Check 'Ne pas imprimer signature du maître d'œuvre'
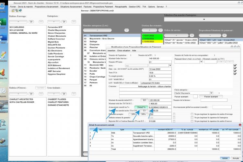Screen dimensions: 243x162 coord(192,121)
